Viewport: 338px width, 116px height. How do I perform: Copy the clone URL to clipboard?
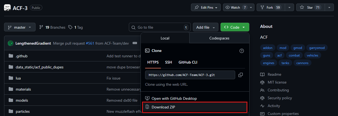coord(240,75)
